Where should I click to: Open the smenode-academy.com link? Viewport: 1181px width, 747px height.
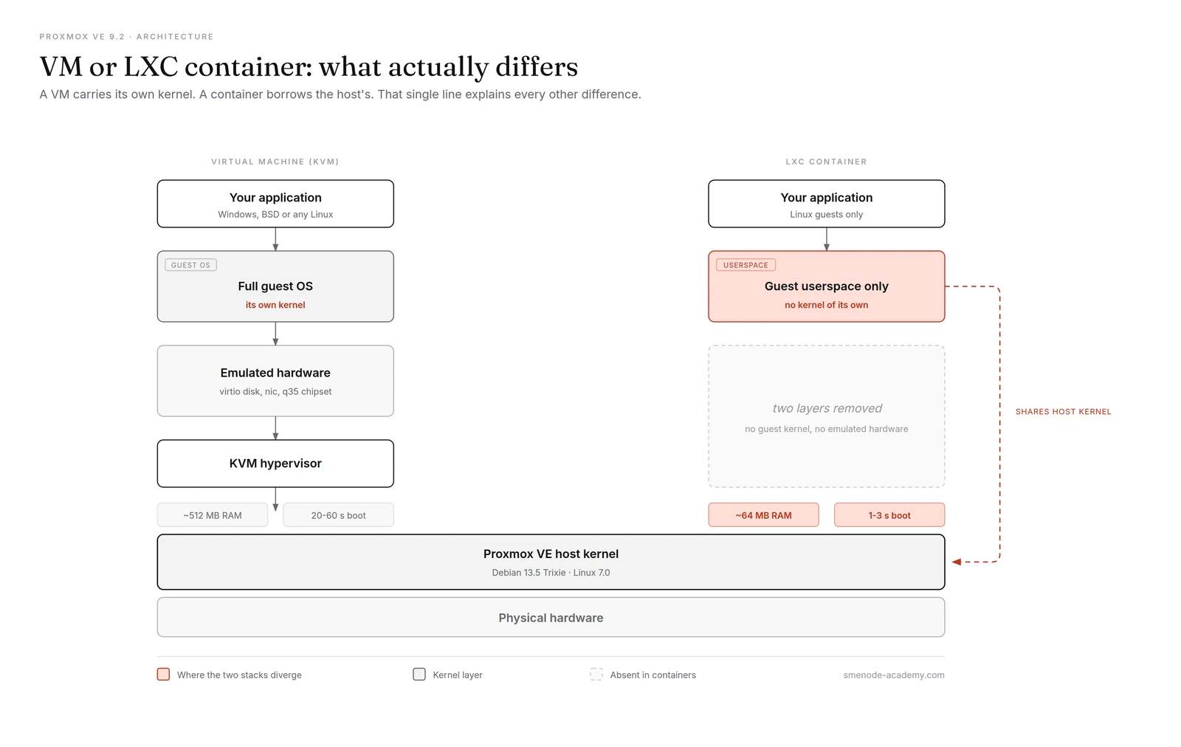[x=894, y=675]
